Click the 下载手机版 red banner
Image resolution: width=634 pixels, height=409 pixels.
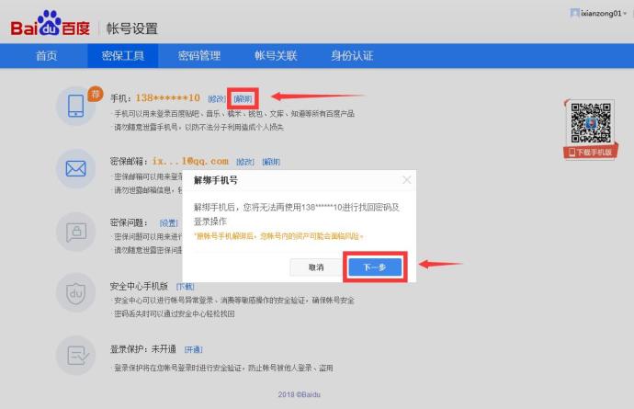(590, 153)
